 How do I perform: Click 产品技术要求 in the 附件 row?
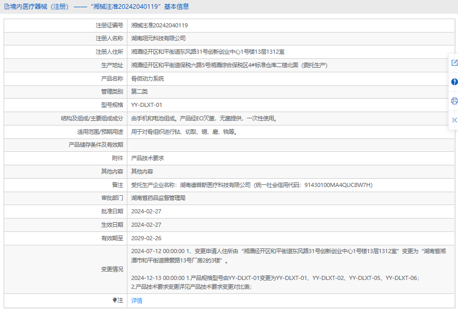[148, 158]
